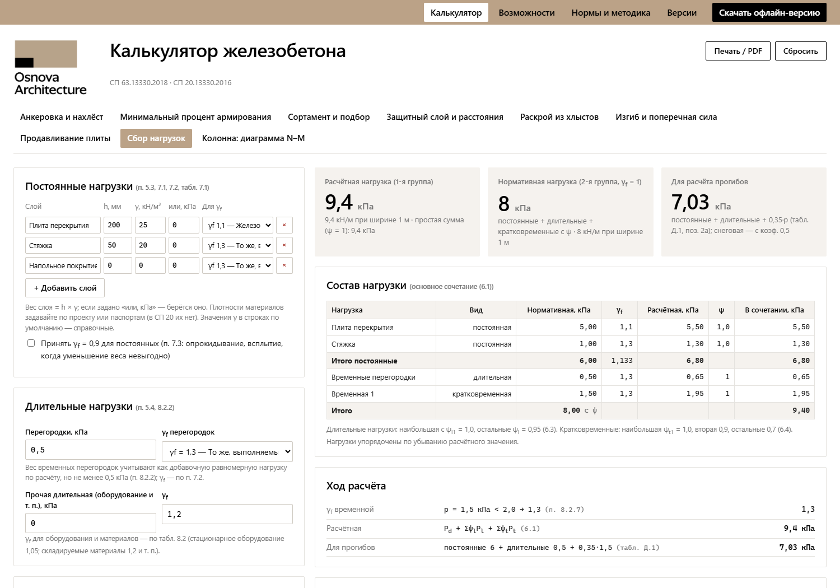Select the Сбор нагрузок tab
The image size is (840, 588).
[x=156, y=138]
